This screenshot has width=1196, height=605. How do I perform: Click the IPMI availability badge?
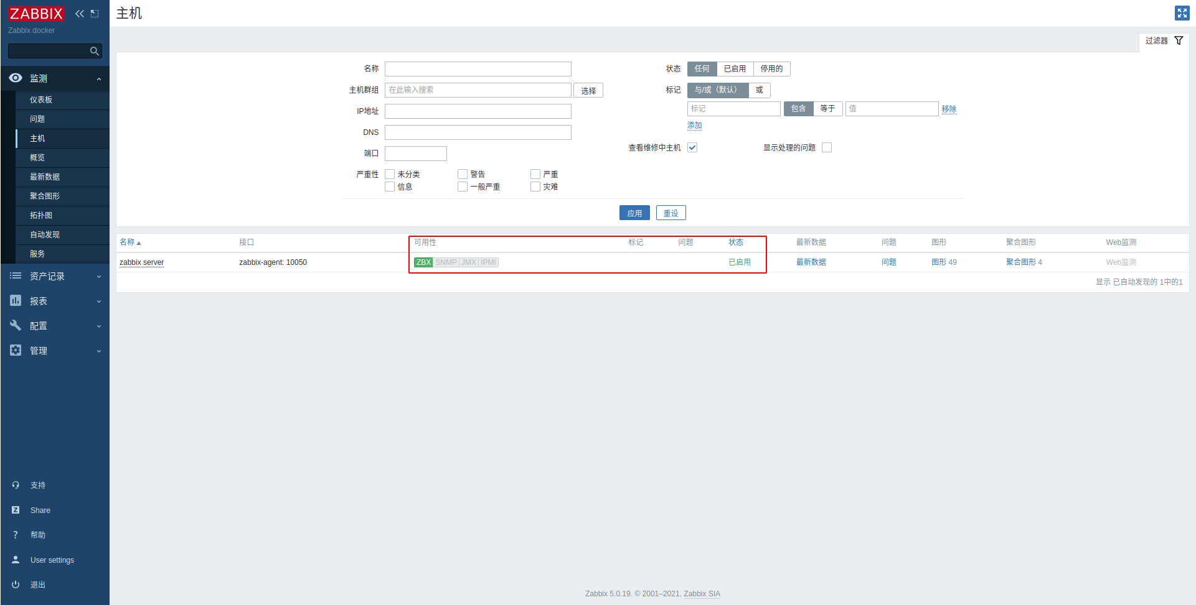tap(489, 262)
